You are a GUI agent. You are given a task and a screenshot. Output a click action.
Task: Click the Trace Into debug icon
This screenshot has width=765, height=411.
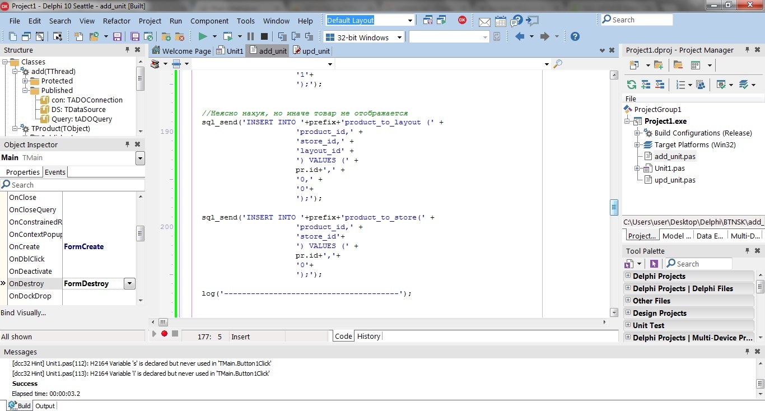click(282, 37)
